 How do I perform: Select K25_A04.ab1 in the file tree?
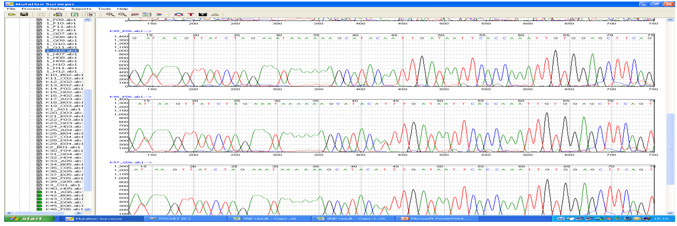pos(64,130)
